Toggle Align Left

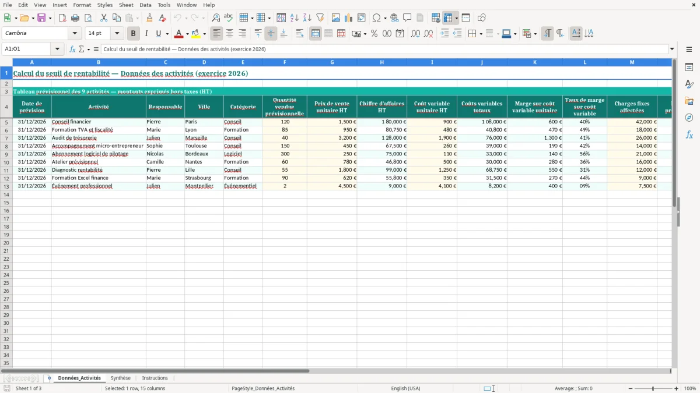click(217, 34)
